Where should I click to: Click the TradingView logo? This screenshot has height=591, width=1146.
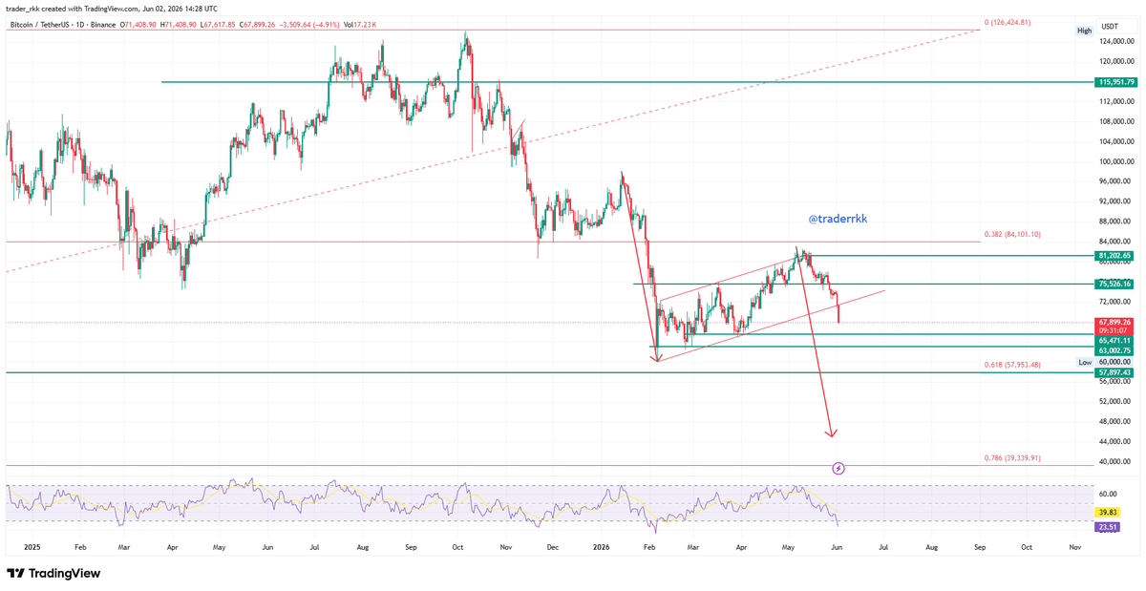click(53, 574)
